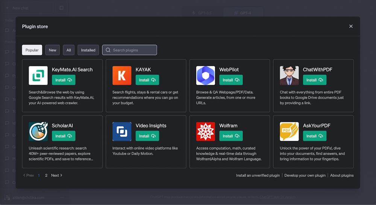Image resolution: width=376 pixels, height=205 pixels.
Task: Close the Plugin store dialog
Action: click(351, 26)
